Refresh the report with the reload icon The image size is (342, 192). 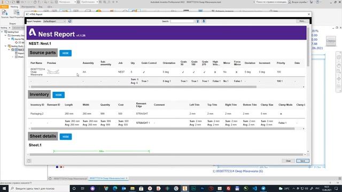(70, 21)
